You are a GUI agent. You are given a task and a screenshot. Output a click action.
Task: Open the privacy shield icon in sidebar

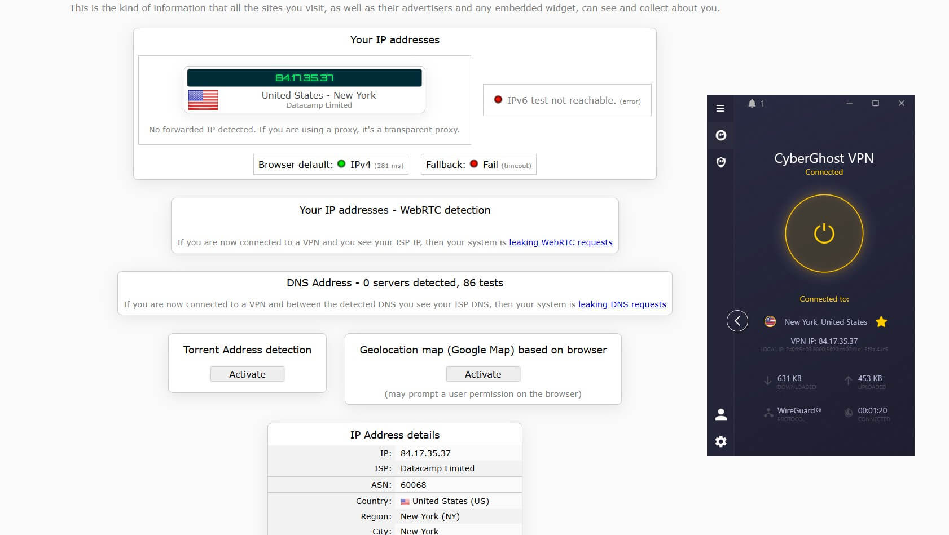click(720, 162)
